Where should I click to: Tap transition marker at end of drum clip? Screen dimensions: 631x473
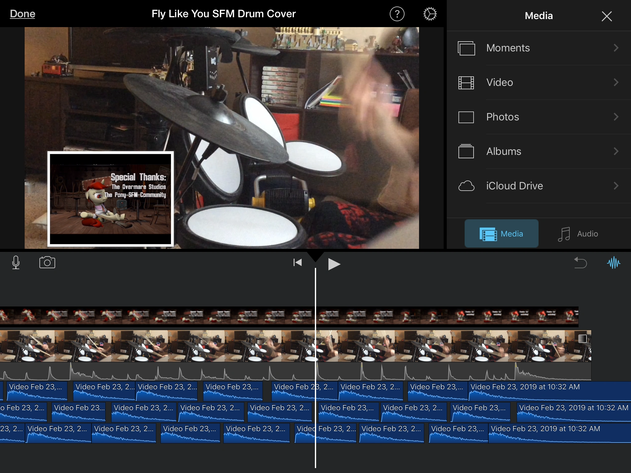(582, 338)
